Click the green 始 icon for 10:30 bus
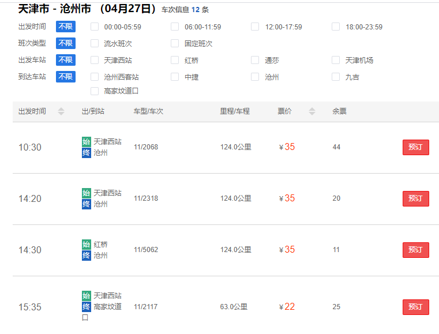 (87, 141)
